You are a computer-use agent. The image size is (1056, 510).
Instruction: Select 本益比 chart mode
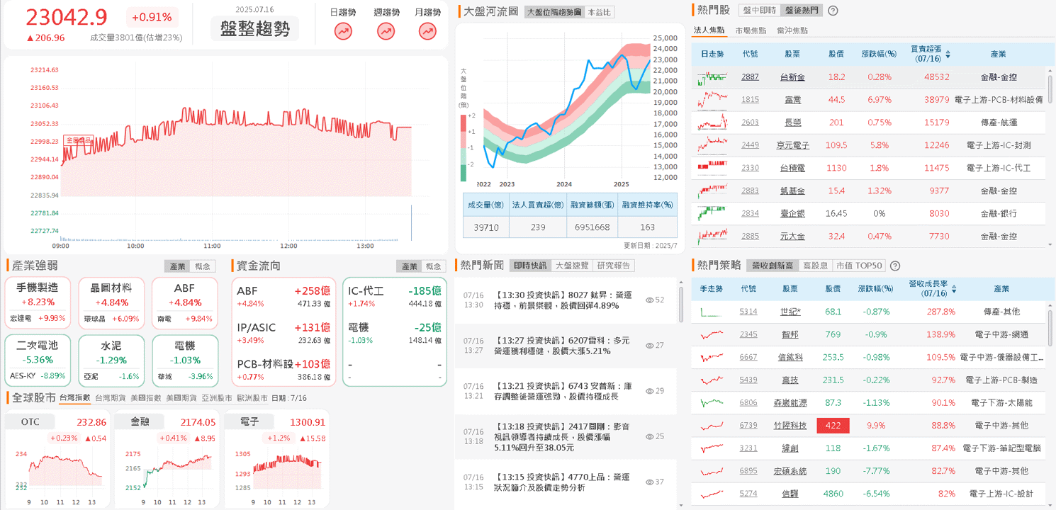point(600,12)
